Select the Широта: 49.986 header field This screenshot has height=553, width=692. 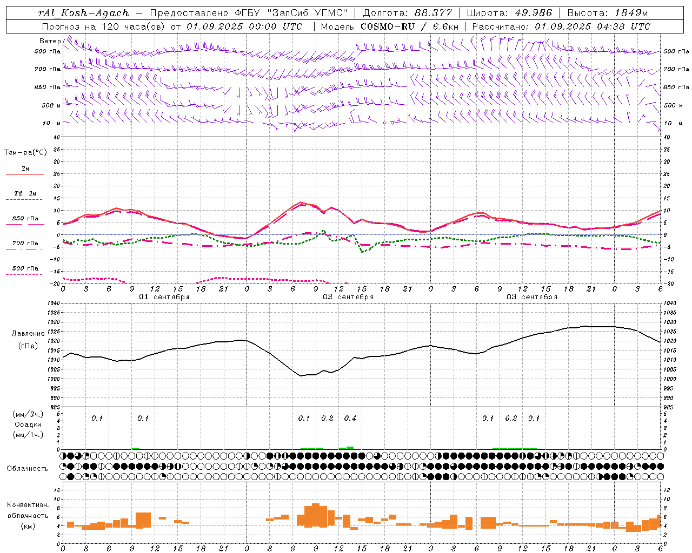tap(509, 13)
